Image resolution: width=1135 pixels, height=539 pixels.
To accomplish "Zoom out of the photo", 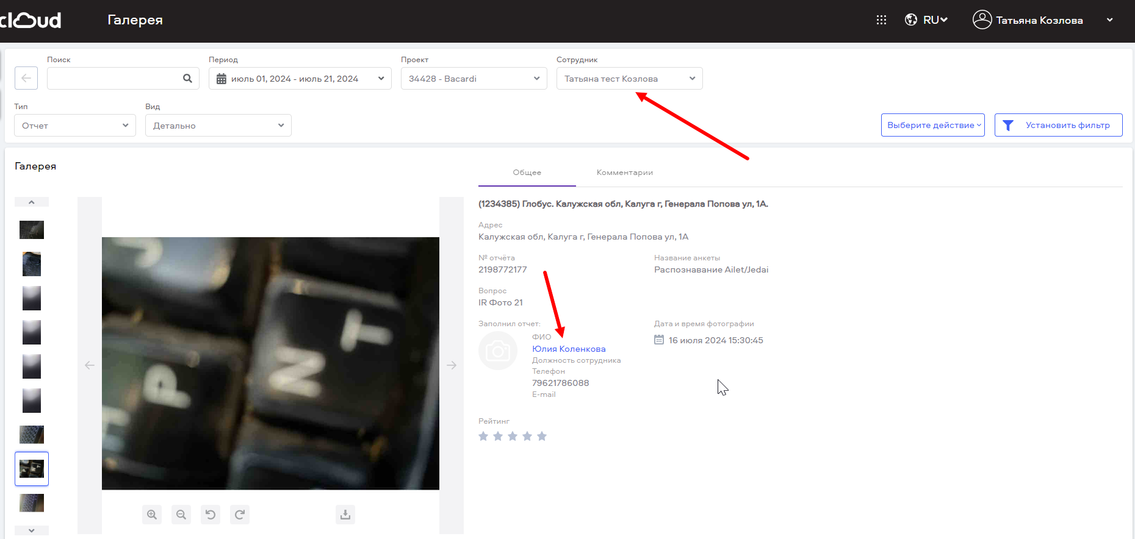I will (x=181, y=515).
